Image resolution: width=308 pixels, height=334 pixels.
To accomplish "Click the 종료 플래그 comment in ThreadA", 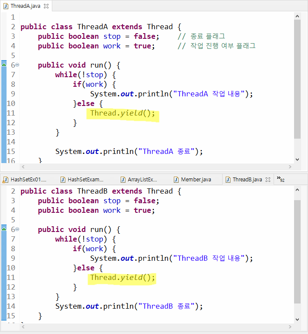I will [201, 36].
